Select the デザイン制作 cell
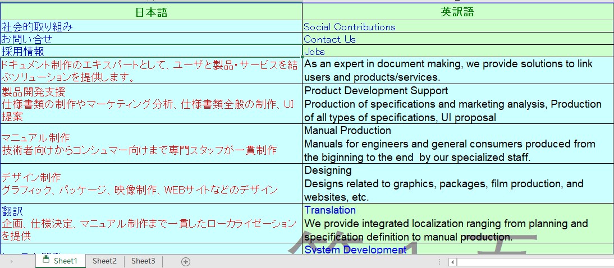The height and width of the screenshot is (268, 614). (151, 183)
